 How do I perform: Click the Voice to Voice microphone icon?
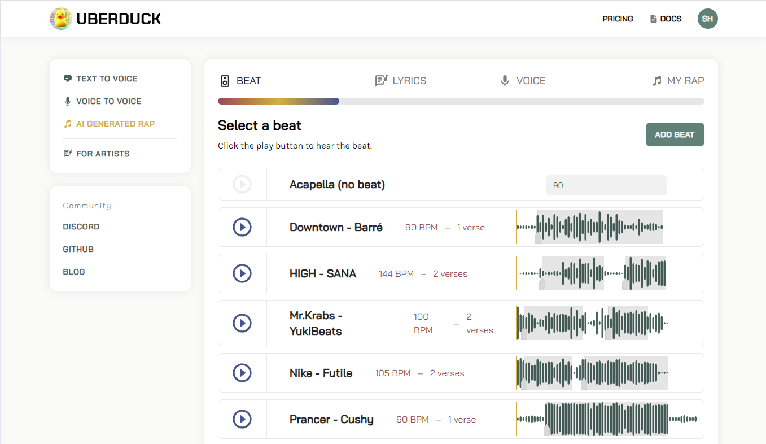(68, 101)
